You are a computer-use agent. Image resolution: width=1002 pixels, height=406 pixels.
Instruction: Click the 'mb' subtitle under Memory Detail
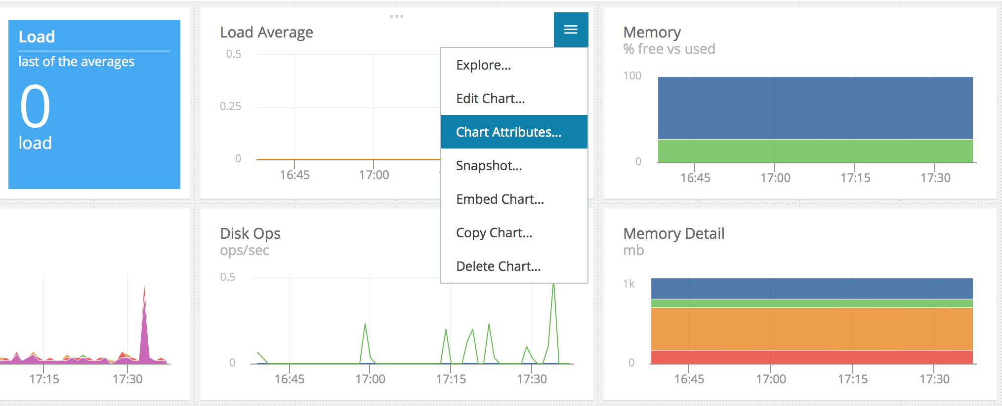pos(633,250)
